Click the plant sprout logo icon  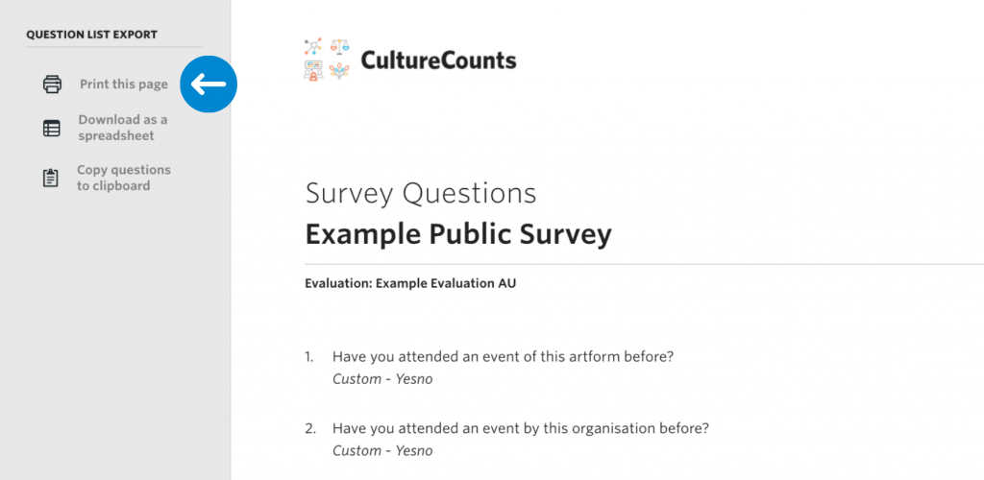click(339, 71)
